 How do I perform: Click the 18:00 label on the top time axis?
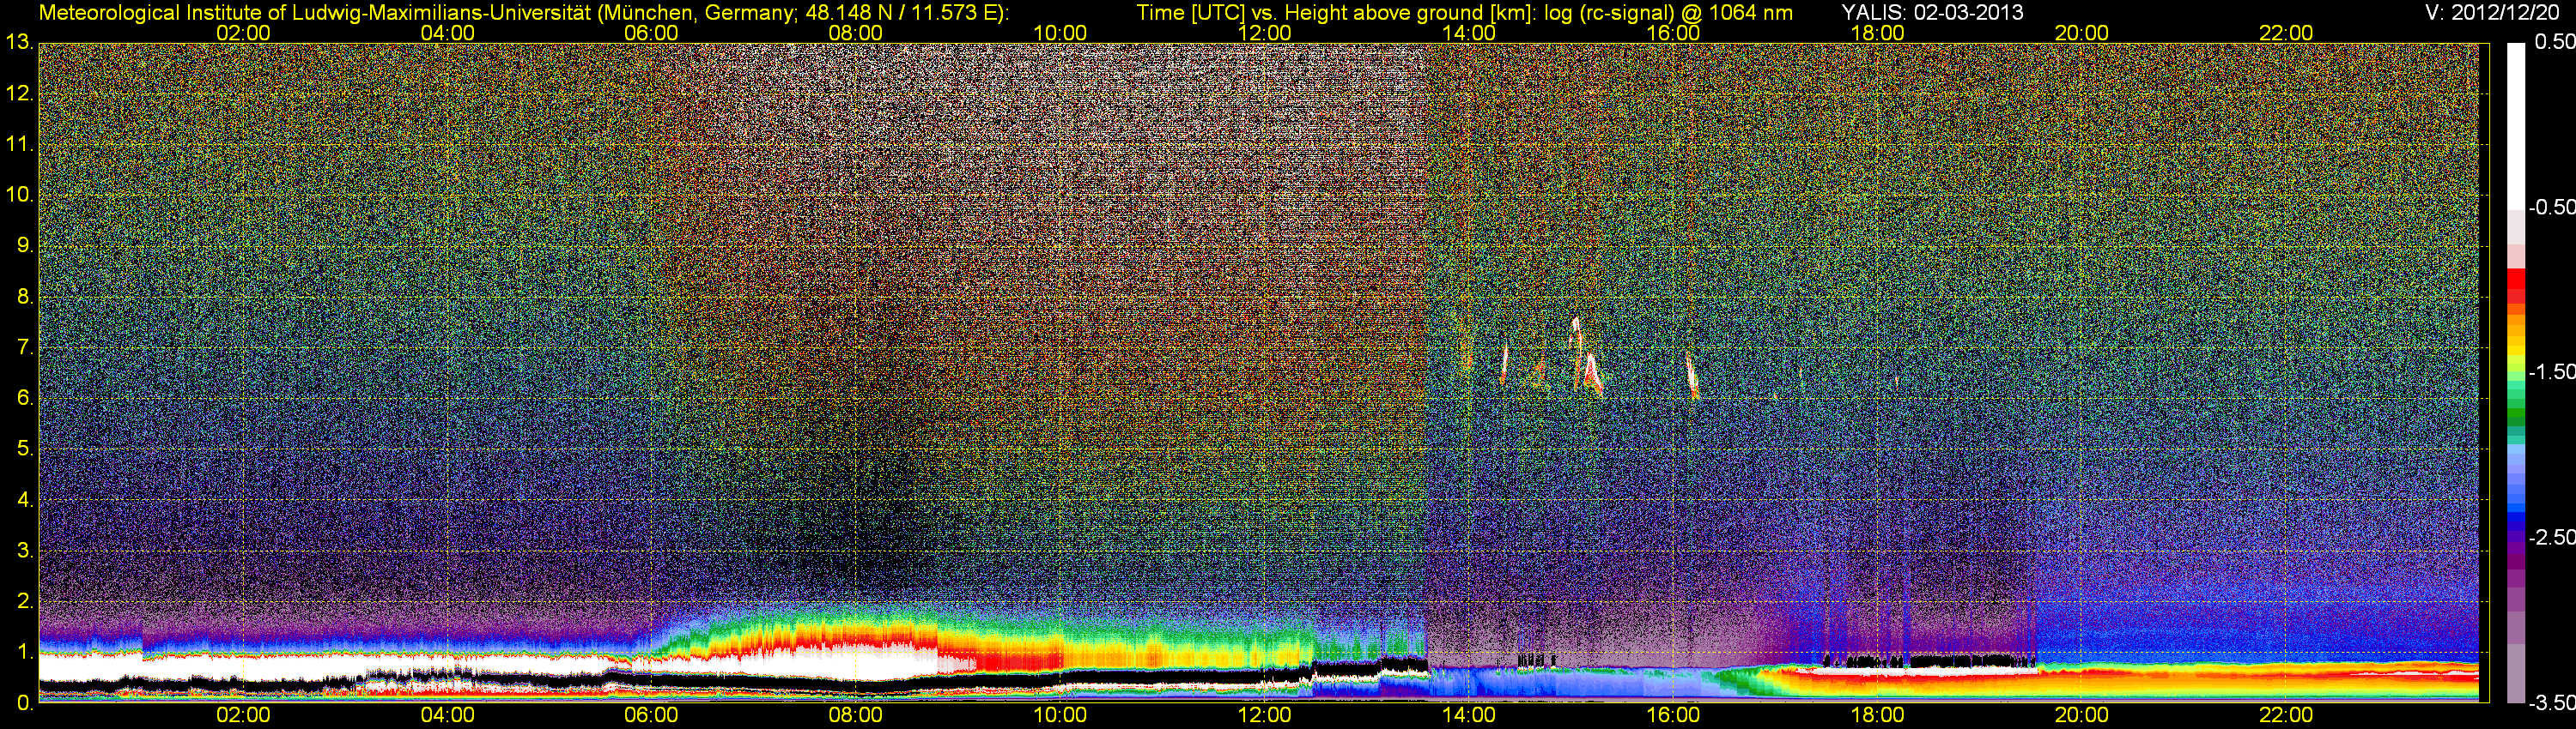click(1877, 33)
